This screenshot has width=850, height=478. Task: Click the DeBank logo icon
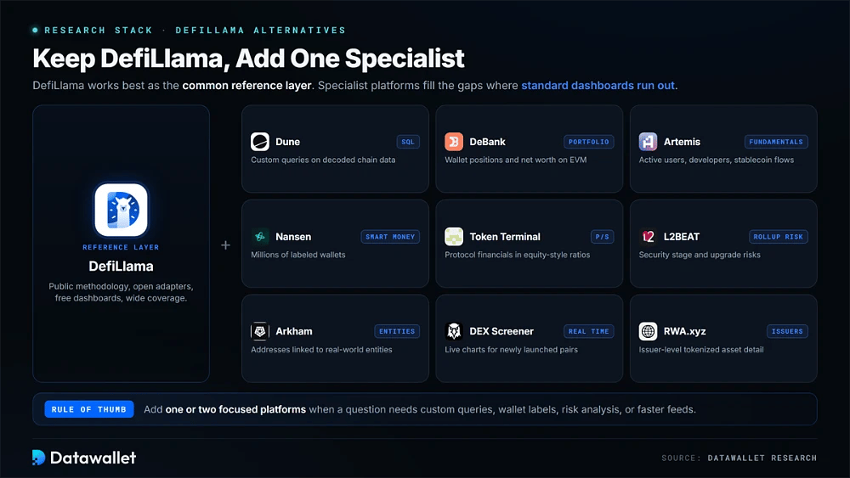[454, 142]
